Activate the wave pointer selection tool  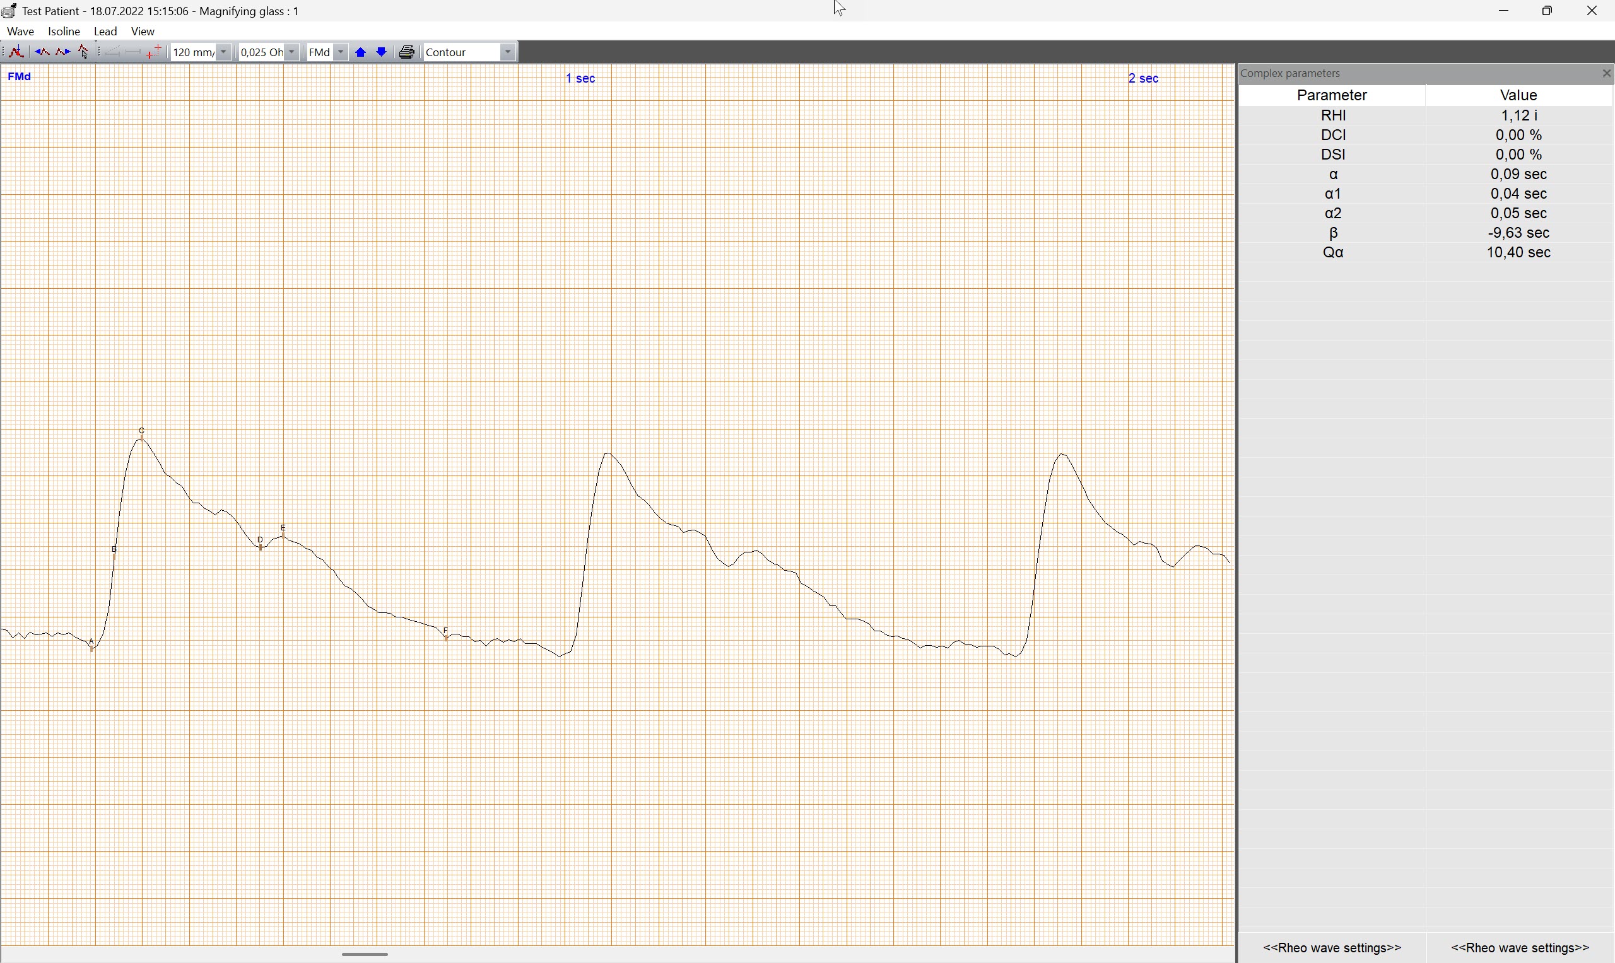coord(85,52)
